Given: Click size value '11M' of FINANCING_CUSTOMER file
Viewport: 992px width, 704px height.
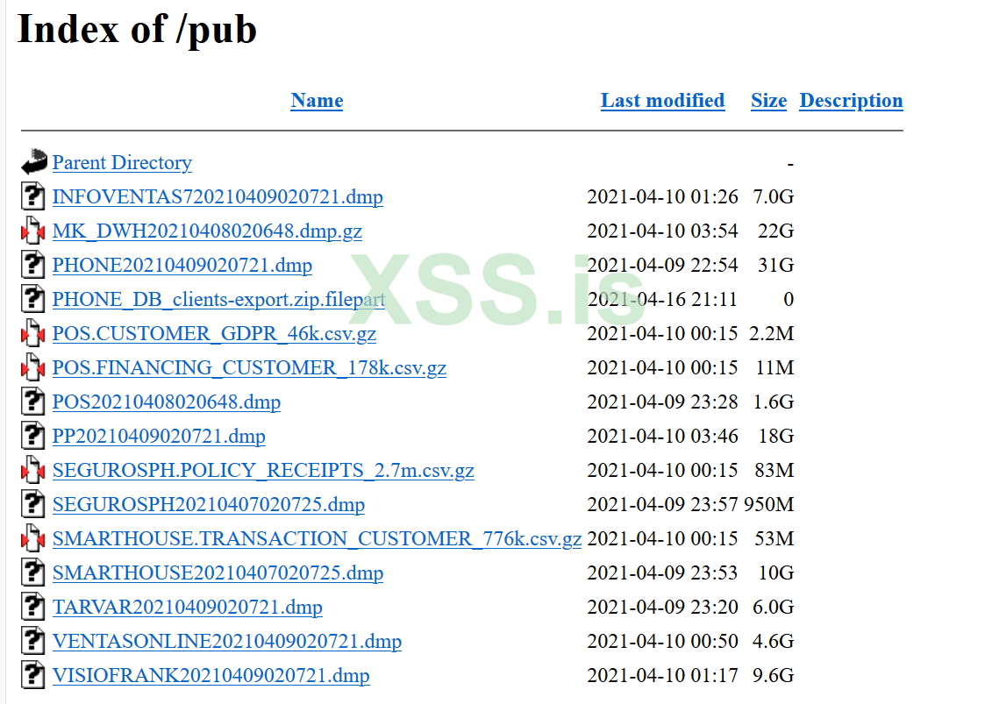Looking at the screenshot, I should tap(775, 367).
